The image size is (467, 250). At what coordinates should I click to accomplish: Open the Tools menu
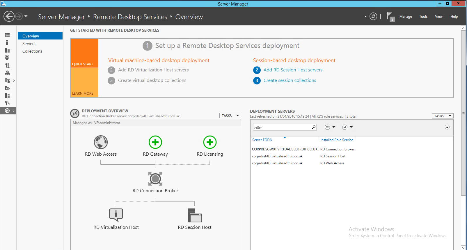[x=423, y=17]
